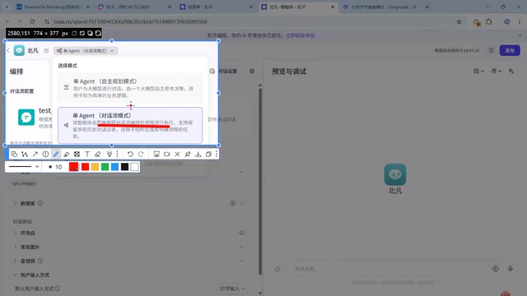527x296 pixels.
Task: Bookmark this page with star icon
Action: click(x=459, y=22)
